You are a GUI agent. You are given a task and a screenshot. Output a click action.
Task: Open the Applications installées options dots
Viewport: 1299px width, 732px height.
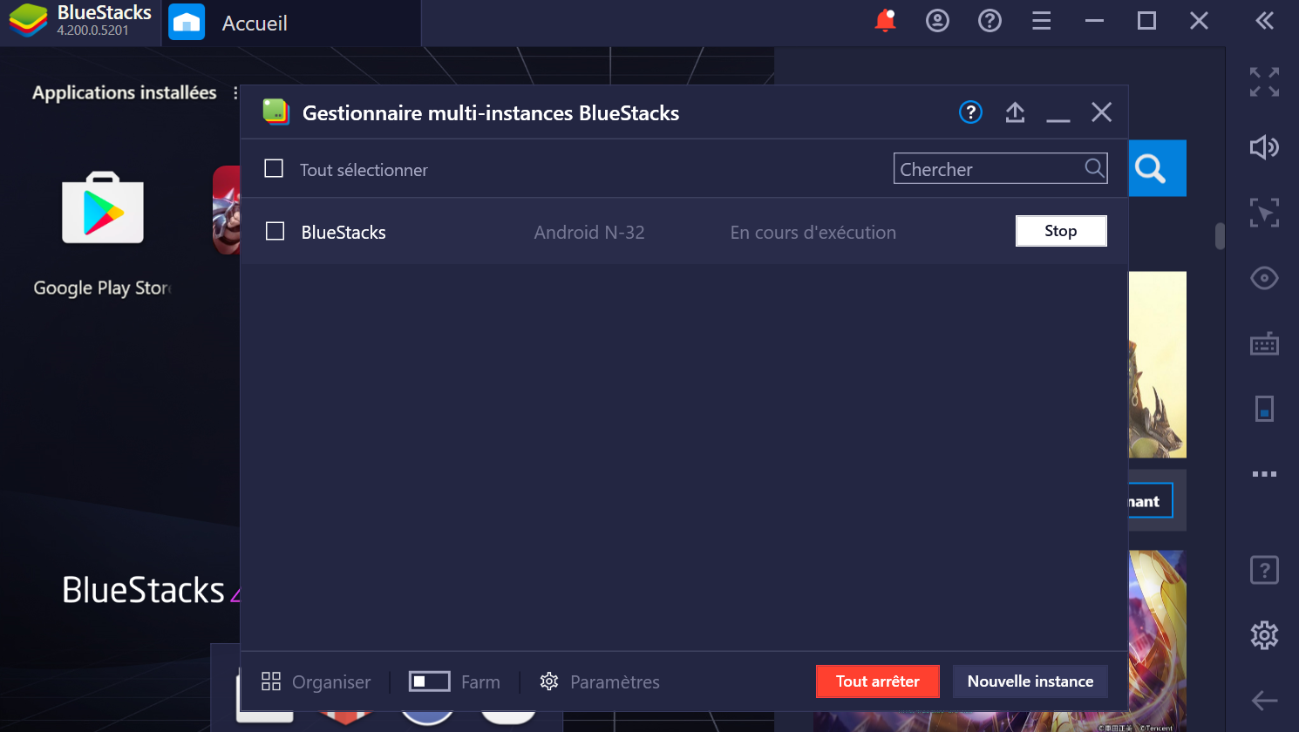click(235, 92)
